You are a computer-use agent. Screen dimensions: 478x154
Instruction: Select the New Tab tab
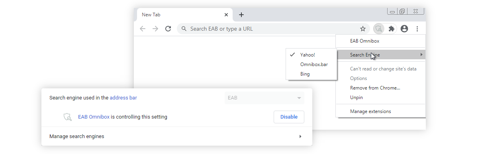[184, 15]
